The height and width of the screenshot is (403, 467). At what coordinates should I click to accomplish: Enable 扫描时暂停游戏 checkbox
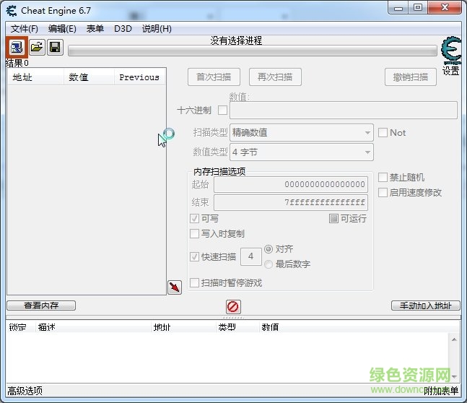(x=194, y=282)
